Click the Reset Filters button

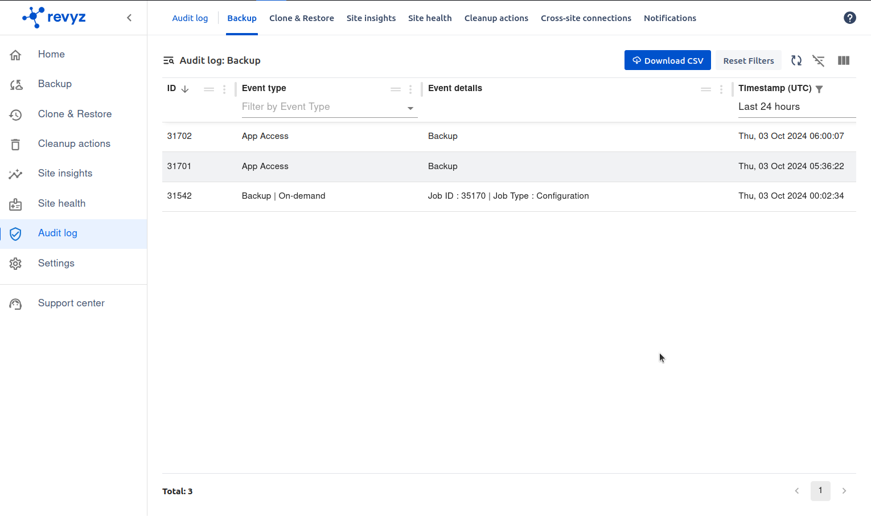pyautogui.click(x=749, y=60)
